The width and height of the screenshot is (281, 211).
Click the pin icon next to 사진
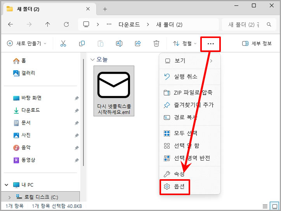[77, 135]
